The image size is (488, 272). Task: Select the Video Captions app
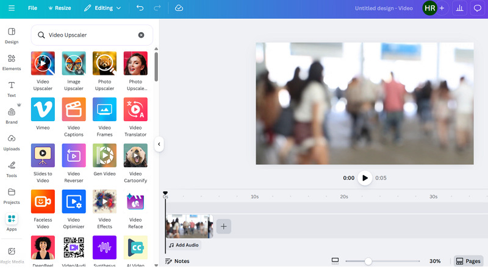pos(74,110)
